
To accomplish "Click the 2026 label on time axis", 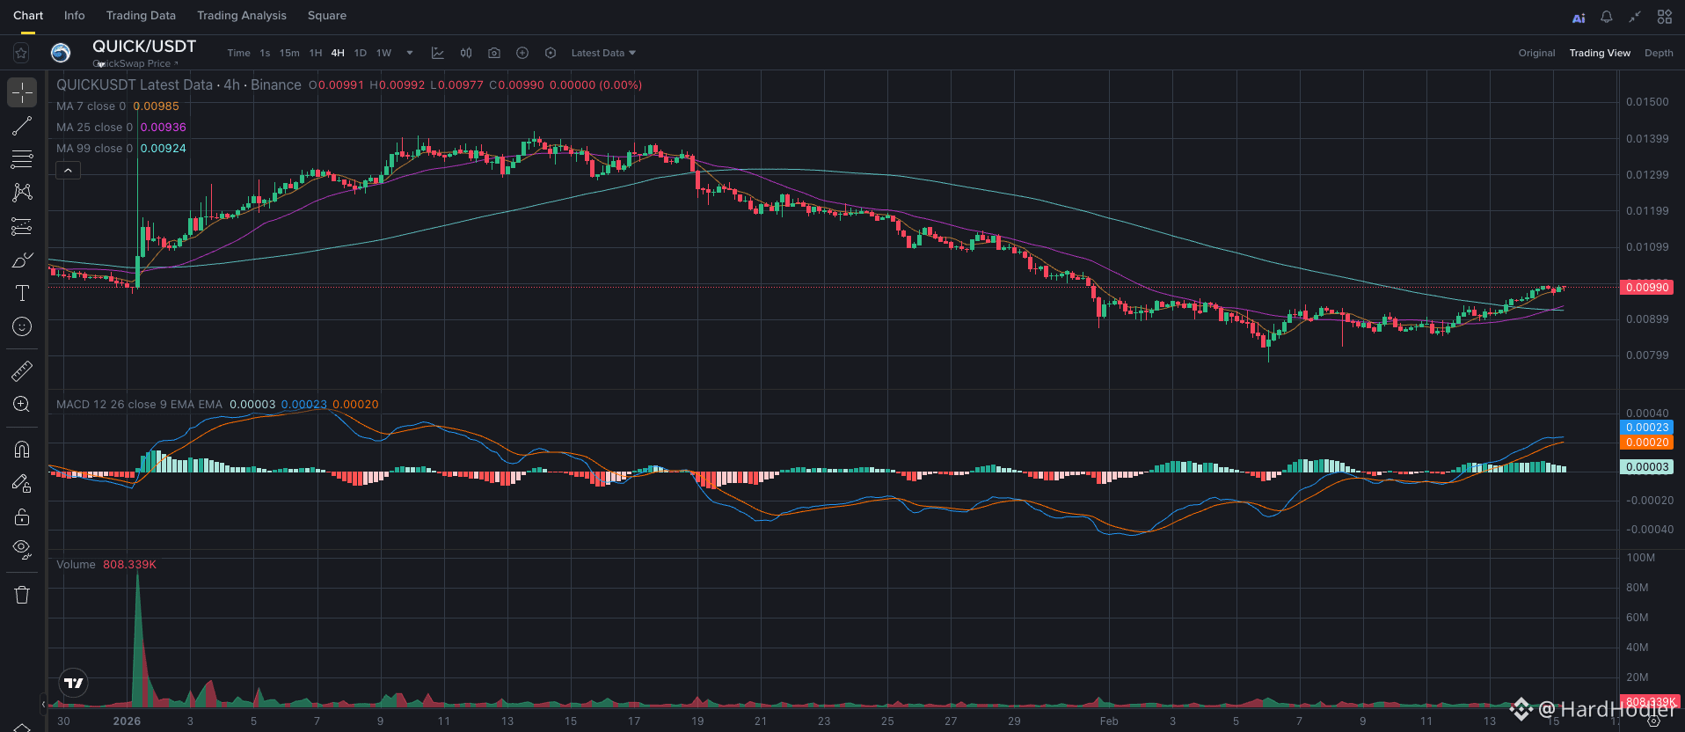I will 127,721.
